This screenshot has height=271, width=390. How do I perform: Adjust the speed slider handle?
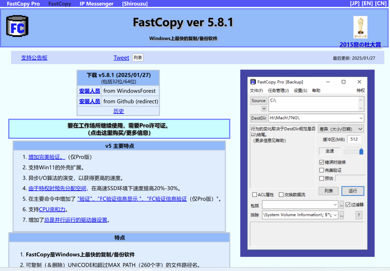tap(361, 151)
